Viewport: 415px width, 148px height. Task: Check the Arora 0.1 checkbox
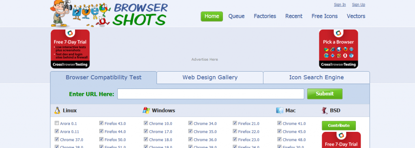point(57,123)
